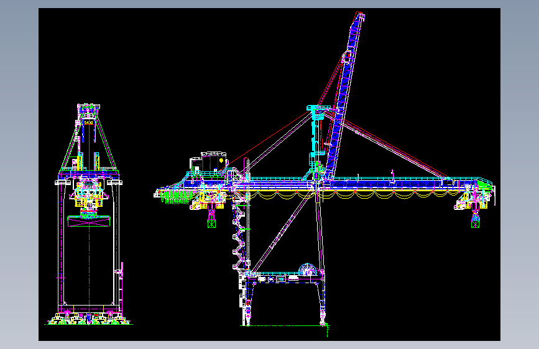Select the front-view crane drawing on the left

click(x=89, y=214)
